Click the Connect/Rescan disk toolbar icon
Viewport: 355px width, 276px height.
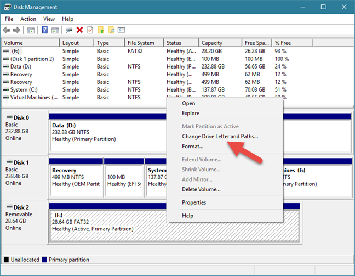click(x=69, y=30)
